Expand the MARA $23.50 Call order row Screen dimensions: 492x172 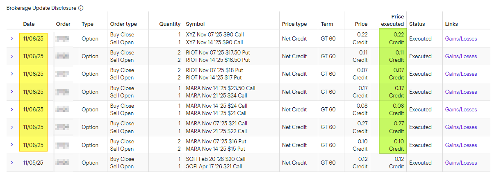12,92
